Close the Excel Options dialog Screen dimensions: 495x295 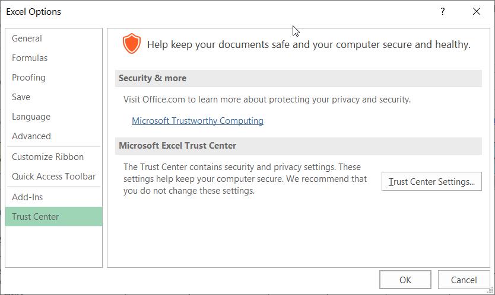tap(477, 11)
